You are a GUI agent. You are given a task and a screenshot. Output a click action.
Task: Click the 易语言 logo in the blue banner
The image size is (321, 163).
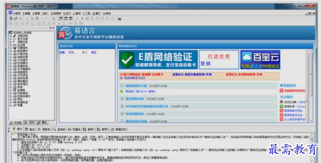(x=65, y=33)
